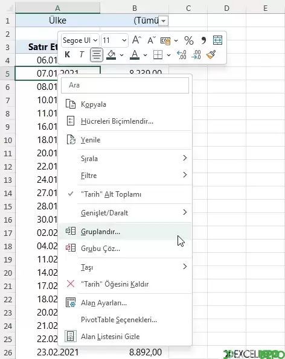Click the red X remove icon
This screenshot has height=359, width=285.
click(x=71, y=284)
